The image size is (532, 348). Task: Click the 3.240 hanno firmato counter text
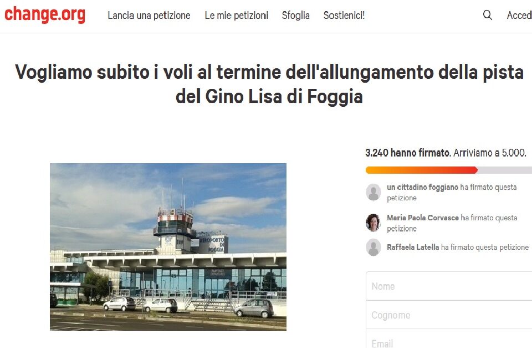point(408,153)
